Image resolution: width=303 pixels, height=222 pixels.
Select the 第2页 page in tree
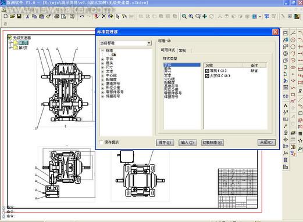(x=23, y=48)
